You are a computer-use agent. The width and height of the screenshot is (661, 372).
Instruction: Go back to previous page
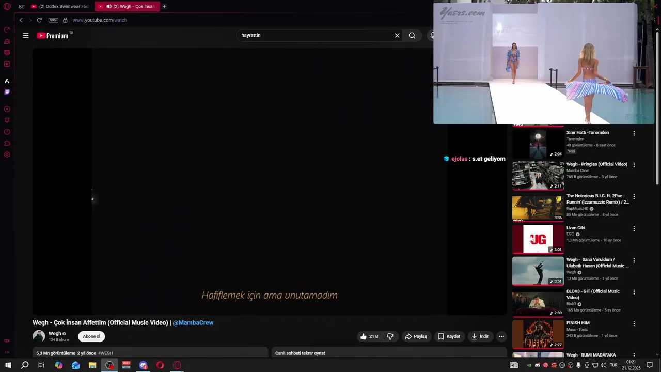[21, 20]
